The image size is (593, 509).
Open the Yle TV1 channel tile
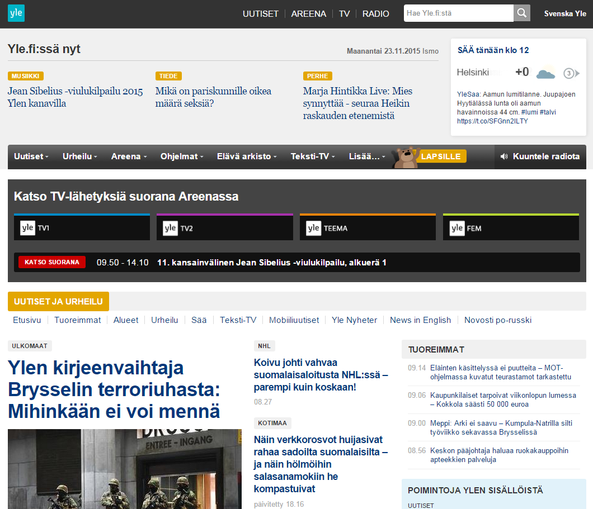pyautogui.click(x=82, y=227)
